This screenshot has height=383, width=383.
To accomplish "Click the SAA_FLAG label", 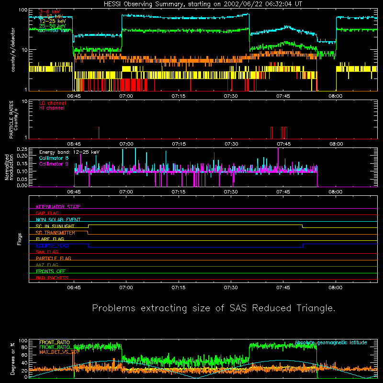I will 47,252.
